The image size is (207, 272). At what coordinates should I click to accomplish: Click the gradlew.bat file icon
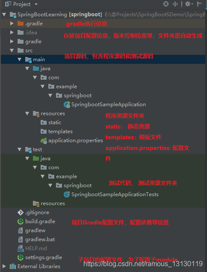21,239
